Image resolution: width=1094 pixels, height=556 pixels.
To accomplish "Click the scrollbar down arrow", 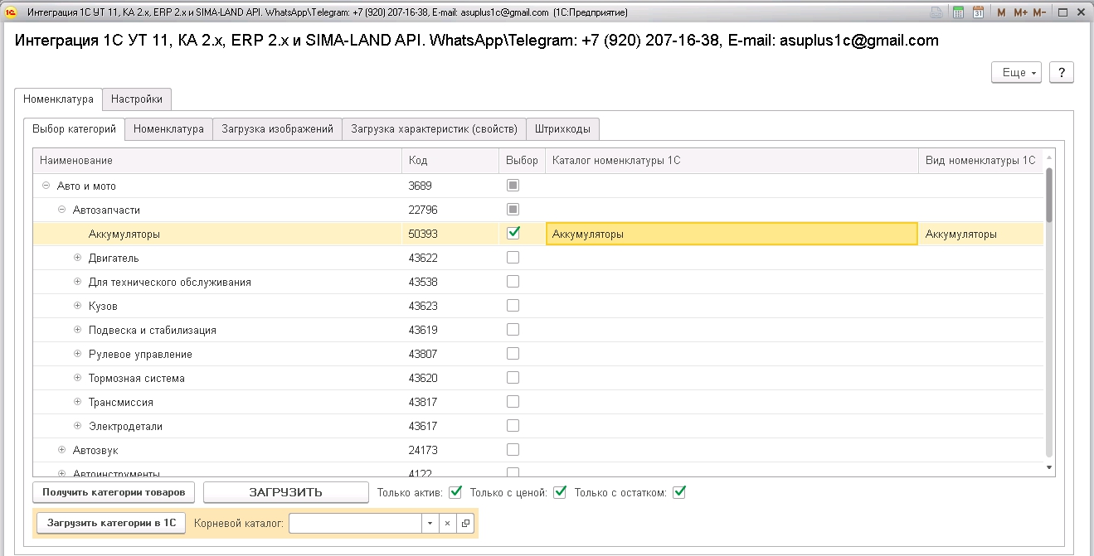I will tap(1049, 468).
